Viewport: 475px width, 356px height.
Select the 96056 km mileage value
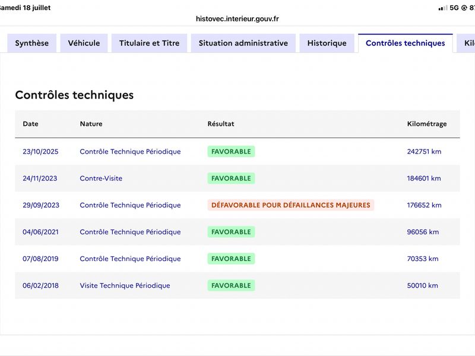[423, 232]
